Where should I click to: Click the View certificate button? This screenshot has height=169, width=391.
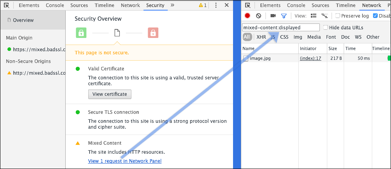pyautogui.click(x=110, y=94)
